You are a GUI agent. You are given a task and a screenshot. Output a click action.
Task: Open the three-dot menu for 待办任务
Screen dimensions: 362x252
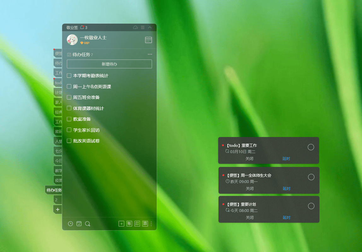(x=150, y=54)
